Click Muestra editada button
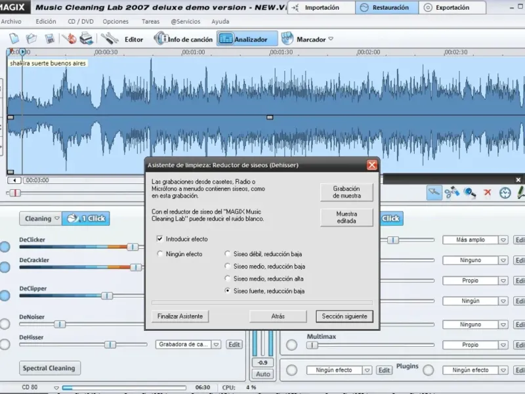This screenshot has width=525, height=394. [x=346, y=217]
